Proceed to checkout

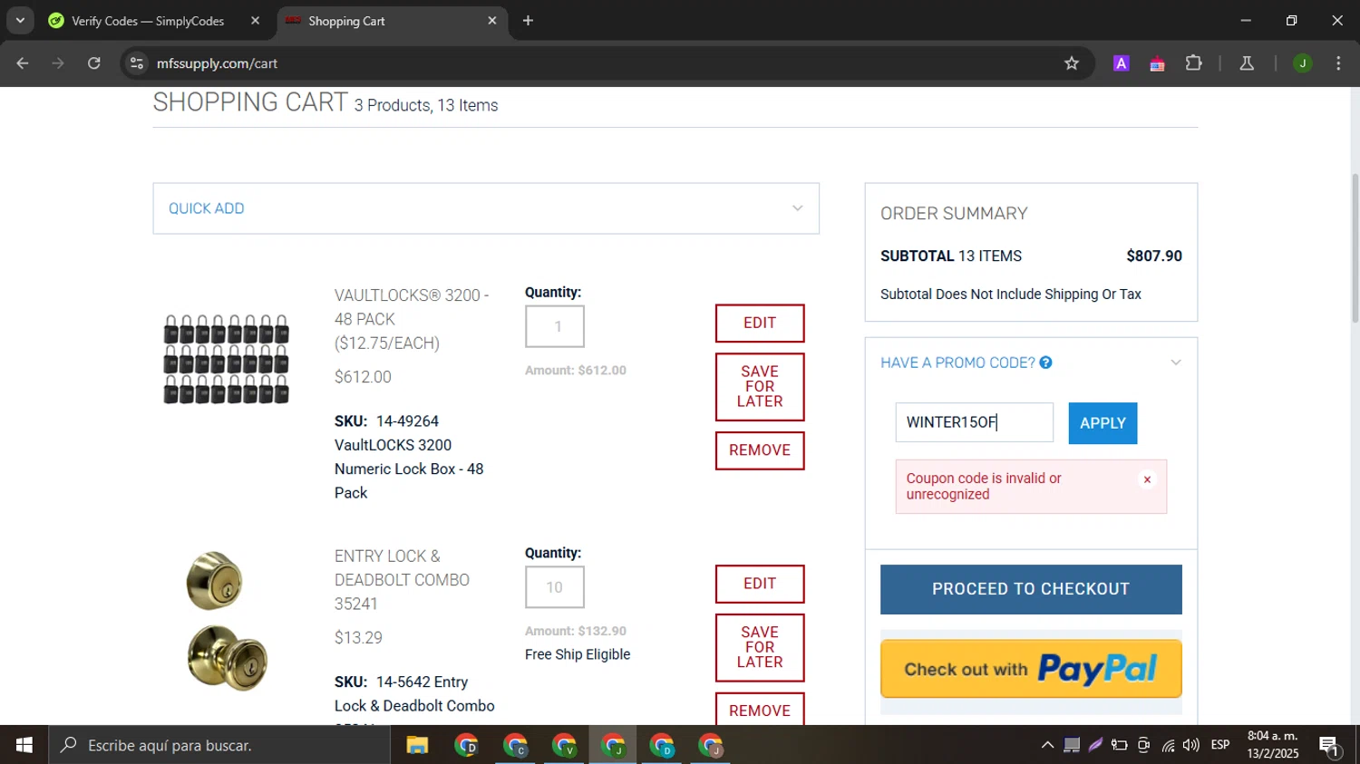point(1031,589)
